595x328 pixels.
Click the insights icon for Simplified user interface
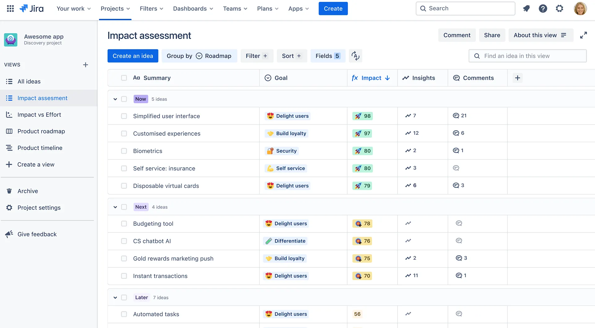click(408, 116)
